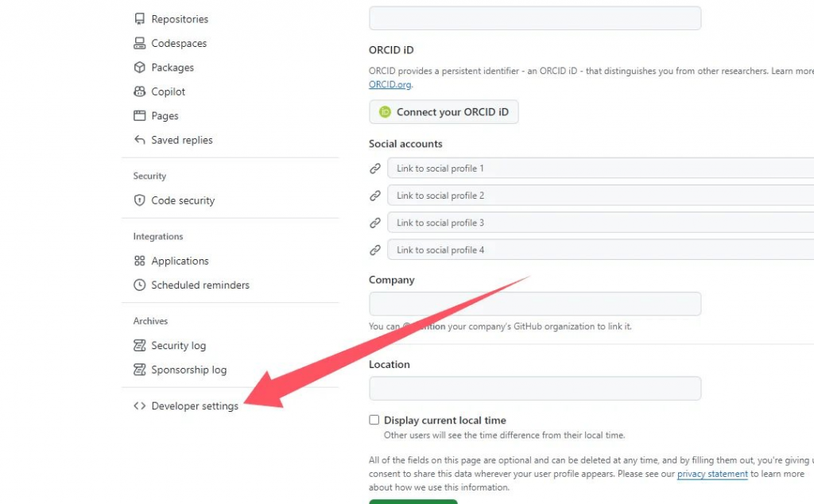Click the Repositories sidebar icon
Viewport: 814px width, 504px height.
coord(140,19)
